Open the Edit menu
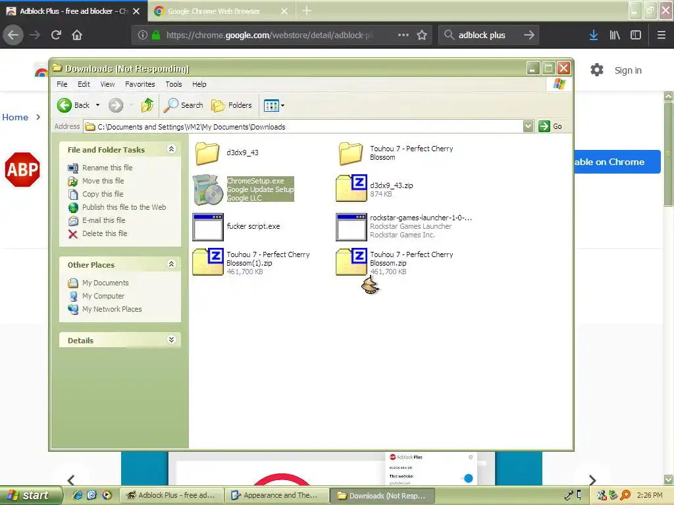 coord(84,84)
